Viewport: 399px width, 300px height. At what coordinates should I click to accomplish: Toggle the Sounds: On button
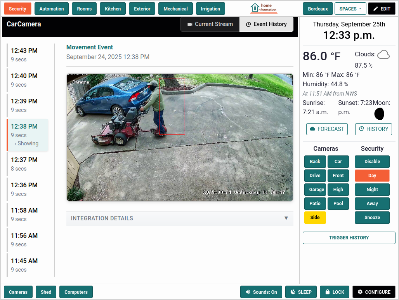point(261,292)
